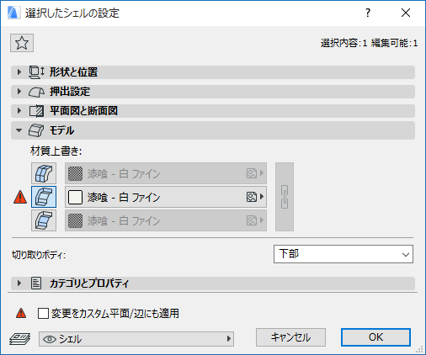426x355 pixels.
Task: Click the 平面図と断面図 hatch icon
Action: (x=36, y=111)
